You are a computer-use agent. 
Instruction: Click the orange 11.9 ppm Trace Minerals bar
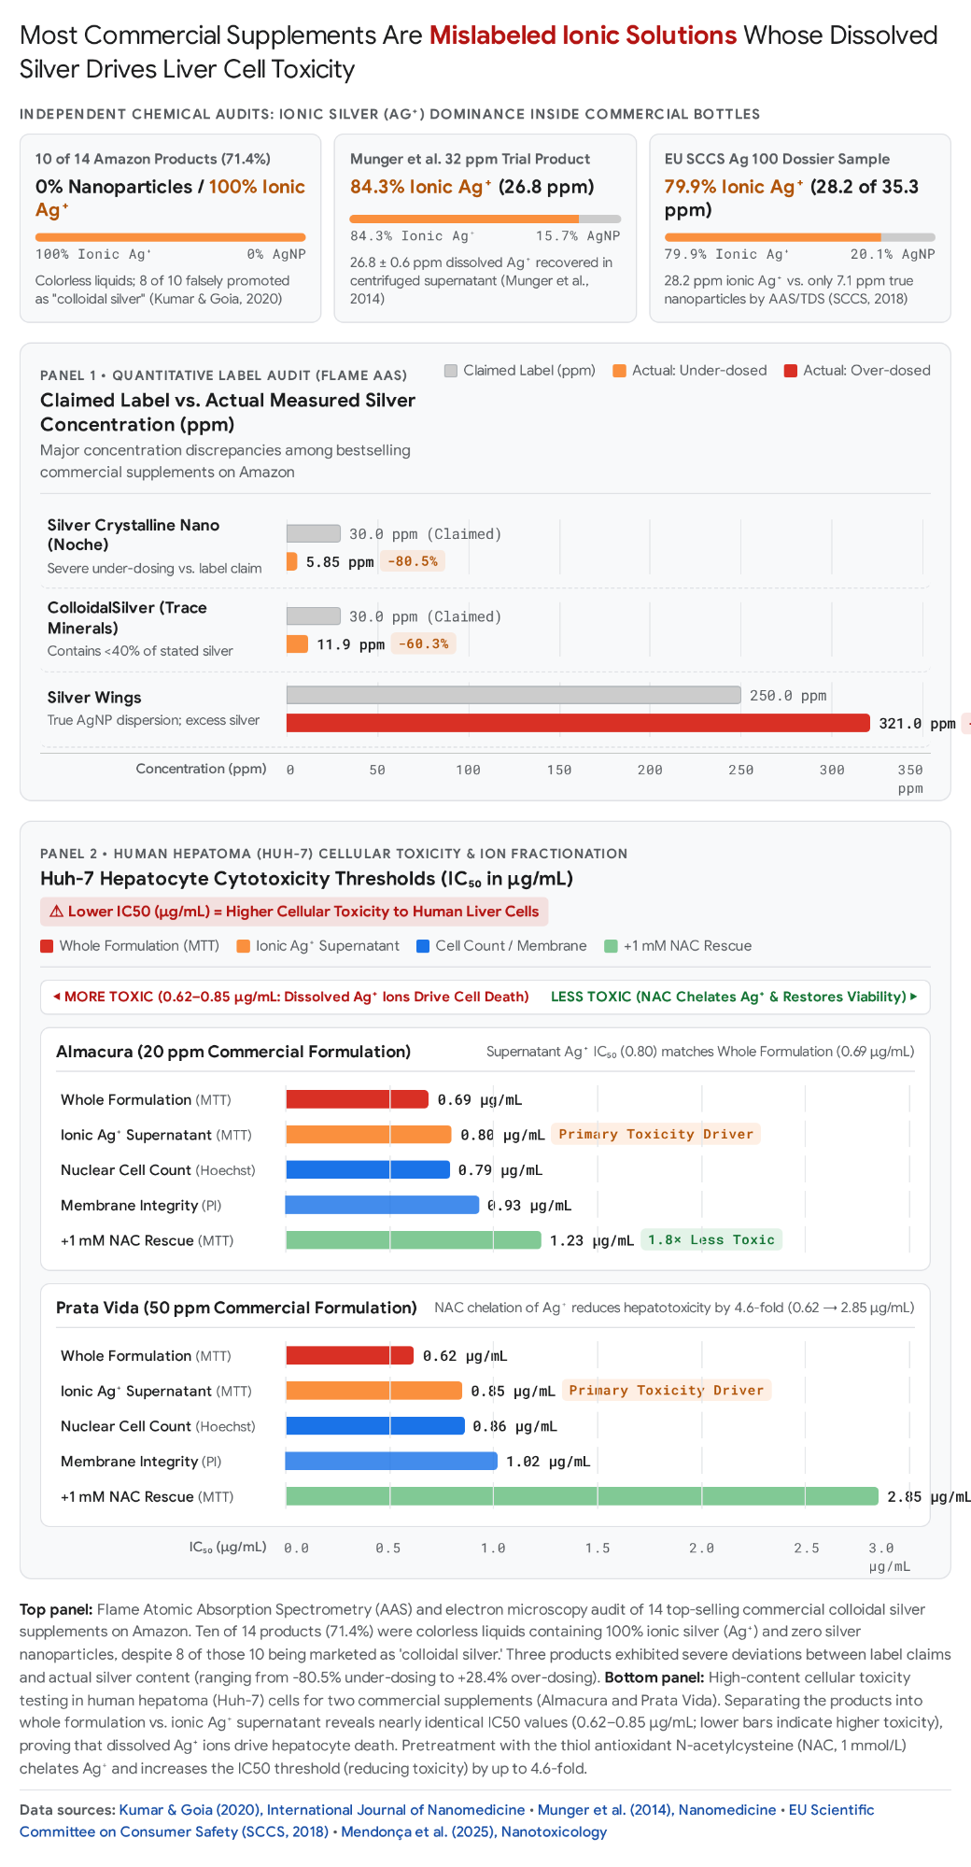(x=297, y=644)
